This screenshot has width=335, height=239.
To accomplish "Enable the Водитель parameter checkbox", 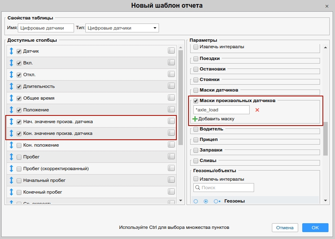I will [196, 129].
